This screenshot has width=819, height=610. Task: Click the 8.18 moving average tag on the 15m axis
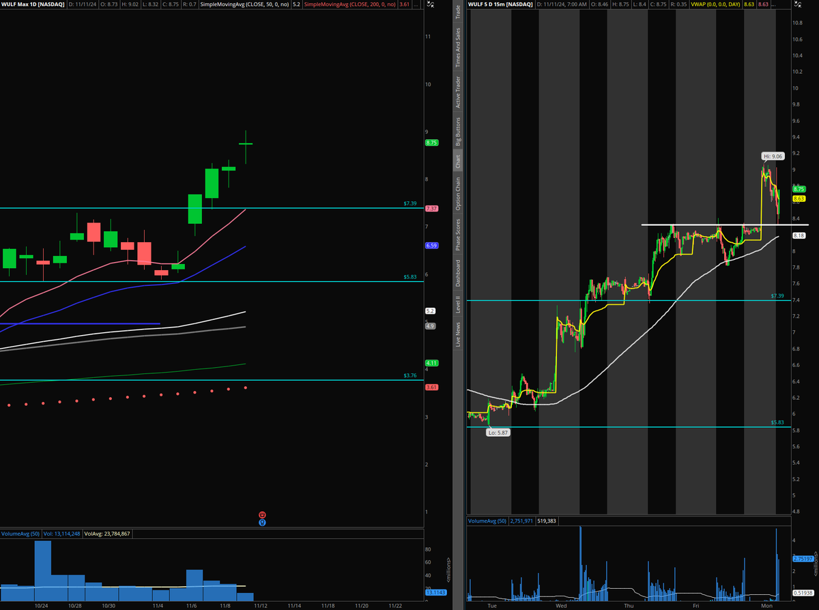(x=800, y=235)
